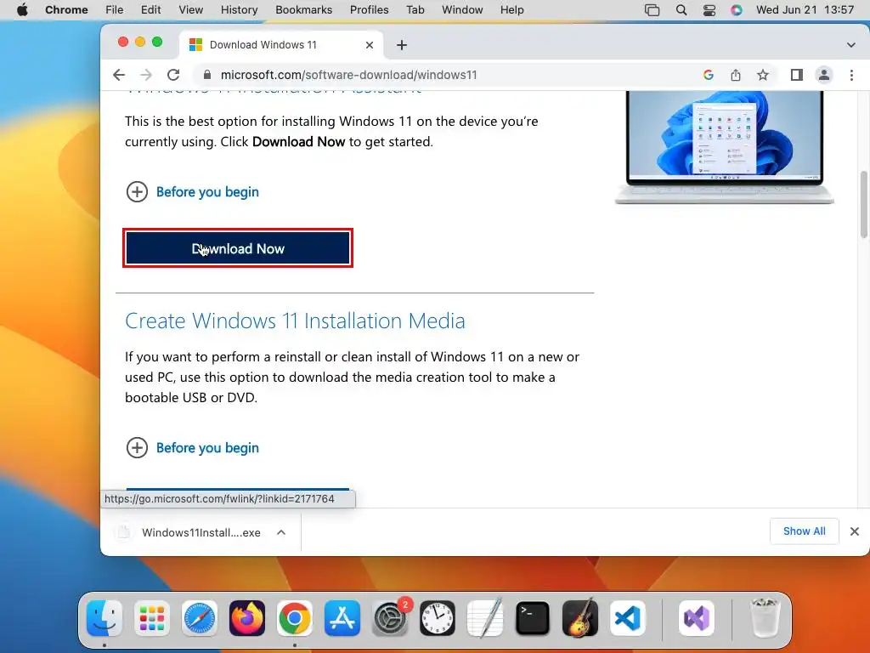Open the Help menu

[511, 10]
